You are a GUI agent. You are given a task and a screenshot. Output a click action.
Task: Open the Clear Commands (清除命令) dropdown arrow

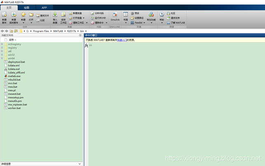click(106, 23)
